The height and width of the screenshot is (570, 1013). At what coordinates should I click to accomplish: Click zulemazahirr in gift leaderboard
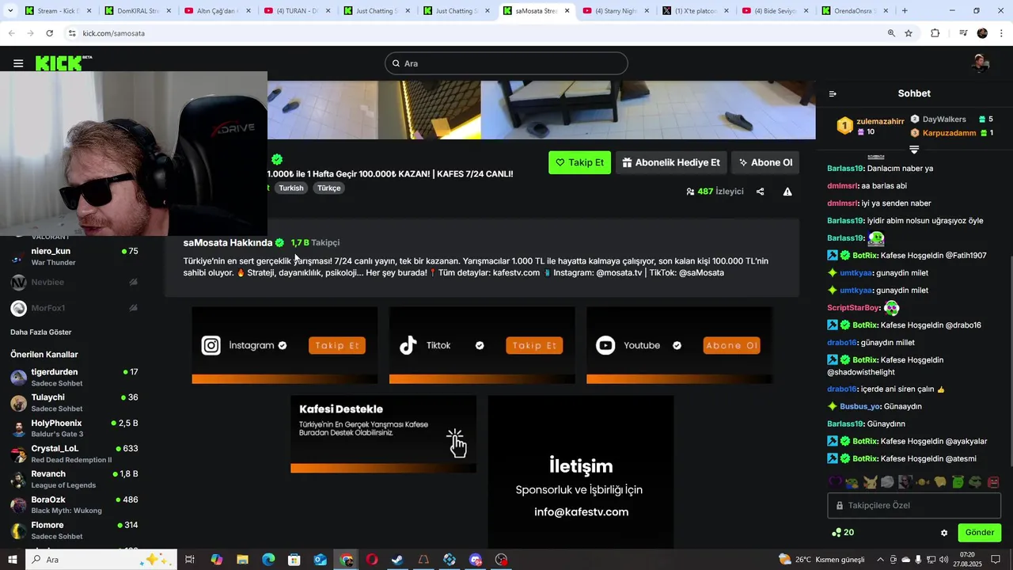(x=880, y=121)
